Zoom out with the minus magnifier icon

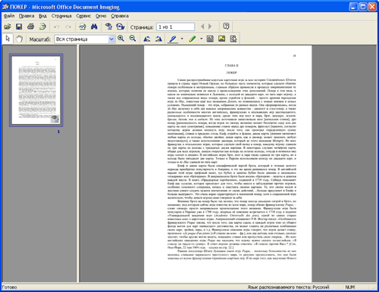[133, 39]
